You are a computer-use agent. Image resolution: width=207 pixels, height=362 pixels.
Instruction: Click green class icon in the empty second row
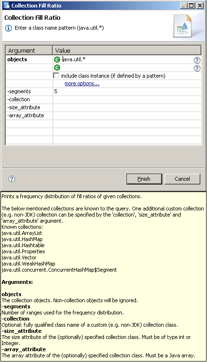tap(57, 68)
